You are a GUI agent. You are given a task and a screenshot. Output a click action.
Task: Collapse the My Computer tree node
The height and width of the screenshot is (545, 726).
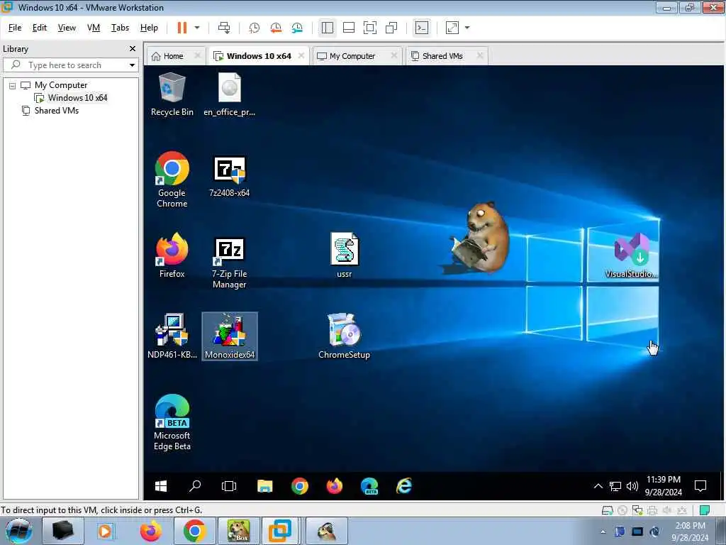point(13,86)
